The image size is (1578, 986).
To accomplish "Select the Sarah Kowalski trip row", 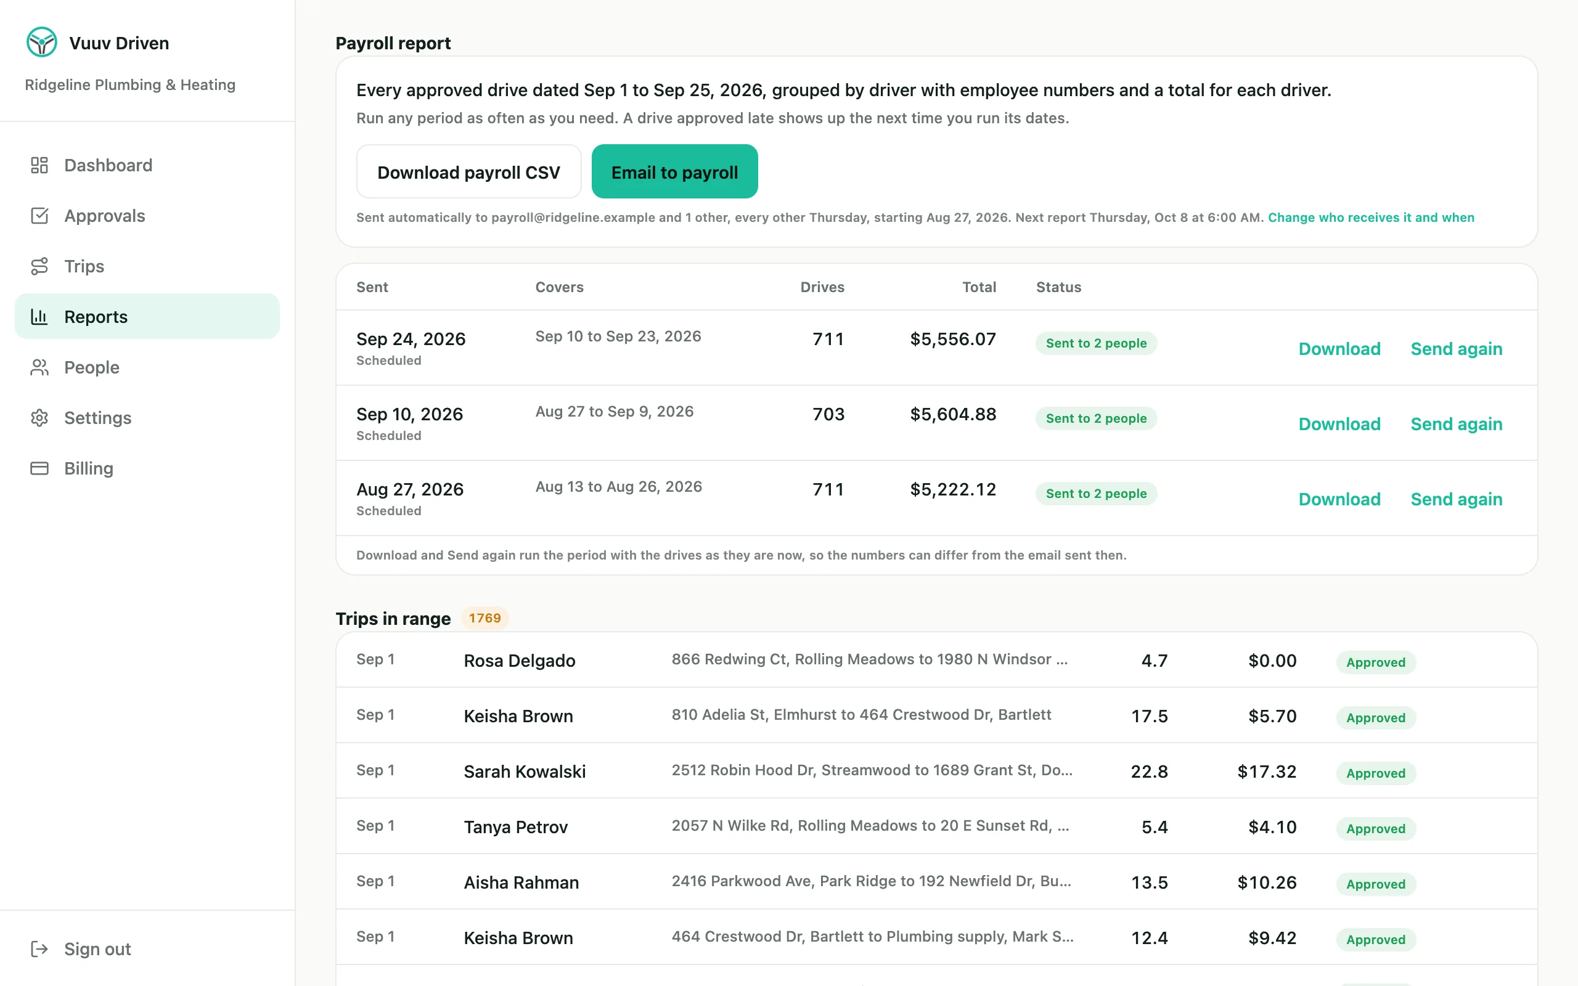I will point(936,771).
